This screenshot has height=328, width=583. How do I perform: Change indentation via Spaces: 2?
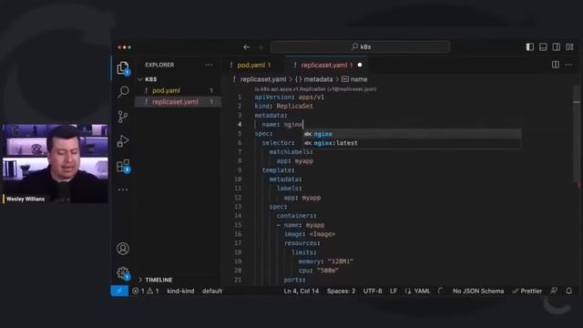tap(341, 291)
